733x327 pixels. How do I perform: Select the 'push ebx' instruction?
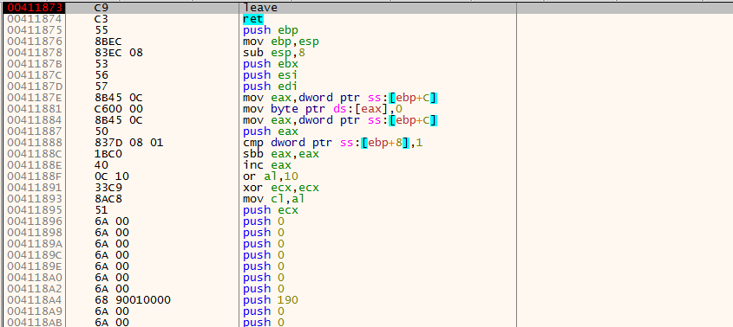(270, 64)
